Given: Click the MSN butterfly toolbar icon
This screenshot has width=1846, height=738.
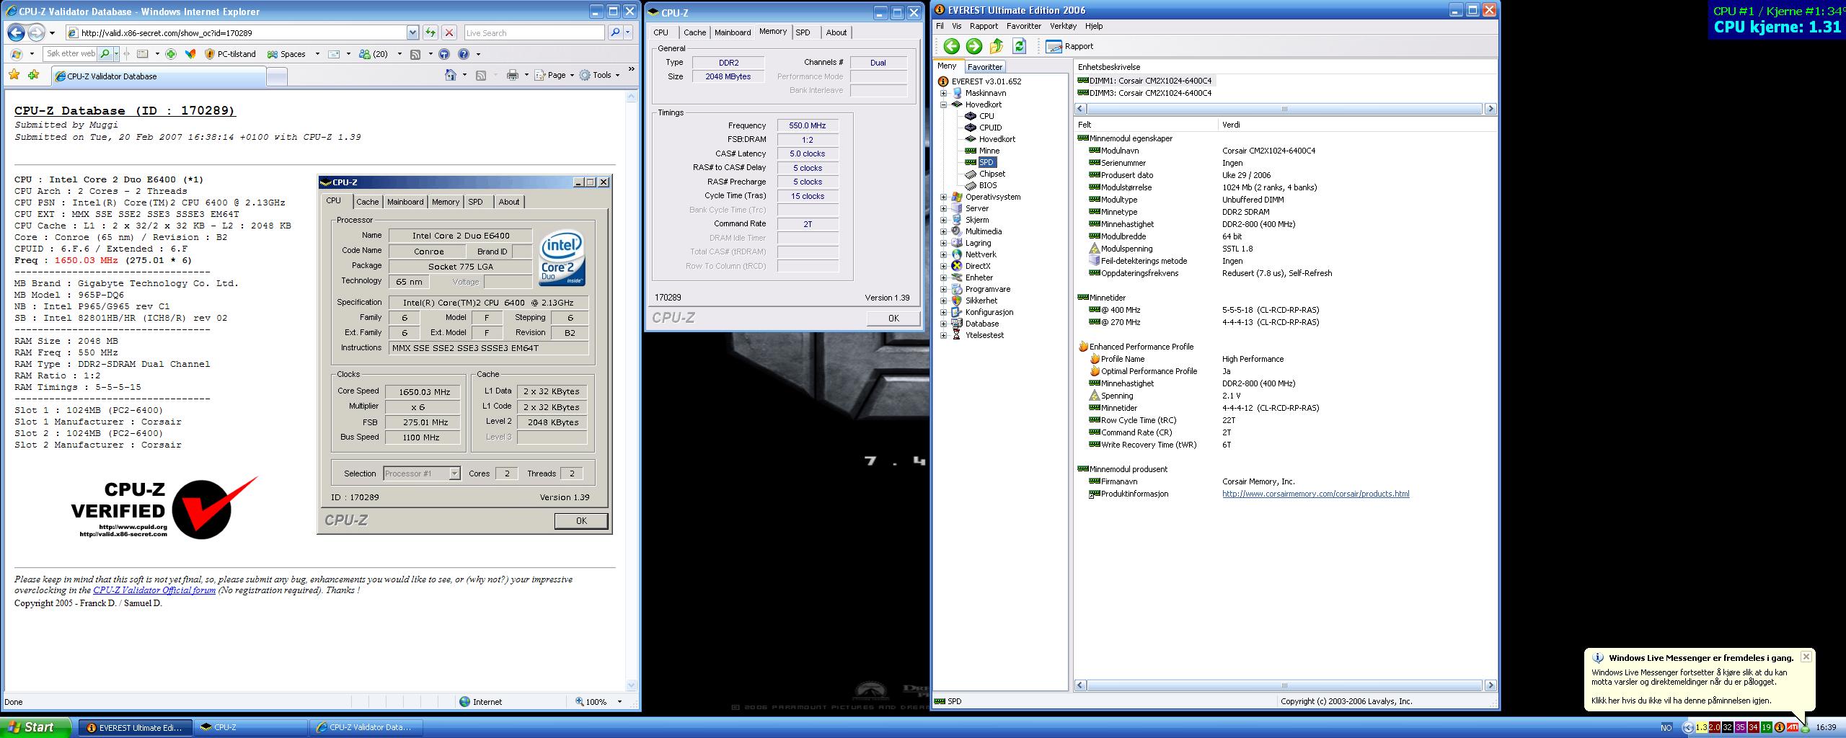Looking at the screenshot, I should (x=190, y=54).
